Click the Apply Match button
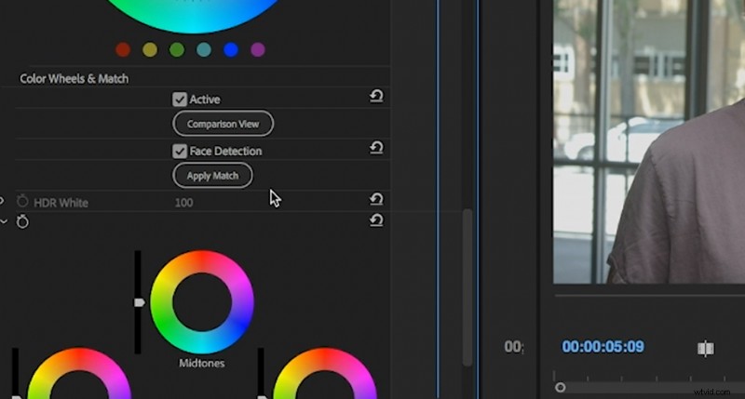Viewport: 745px width, 399px height. (212, 176)
